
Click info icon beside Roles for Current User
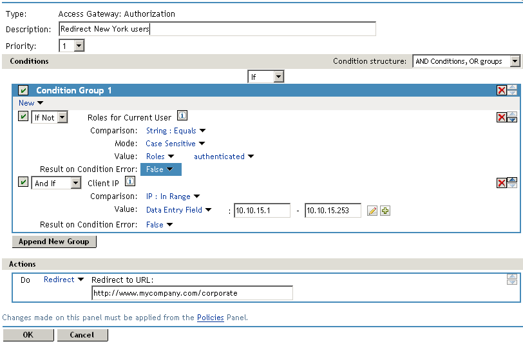(182, 117)
